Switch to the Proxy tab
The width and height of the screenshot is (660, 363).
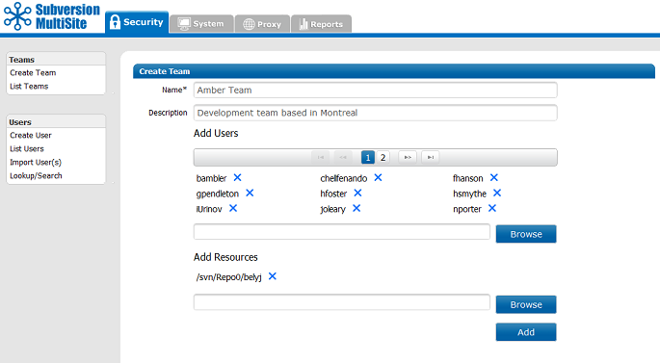pos(262,24)
